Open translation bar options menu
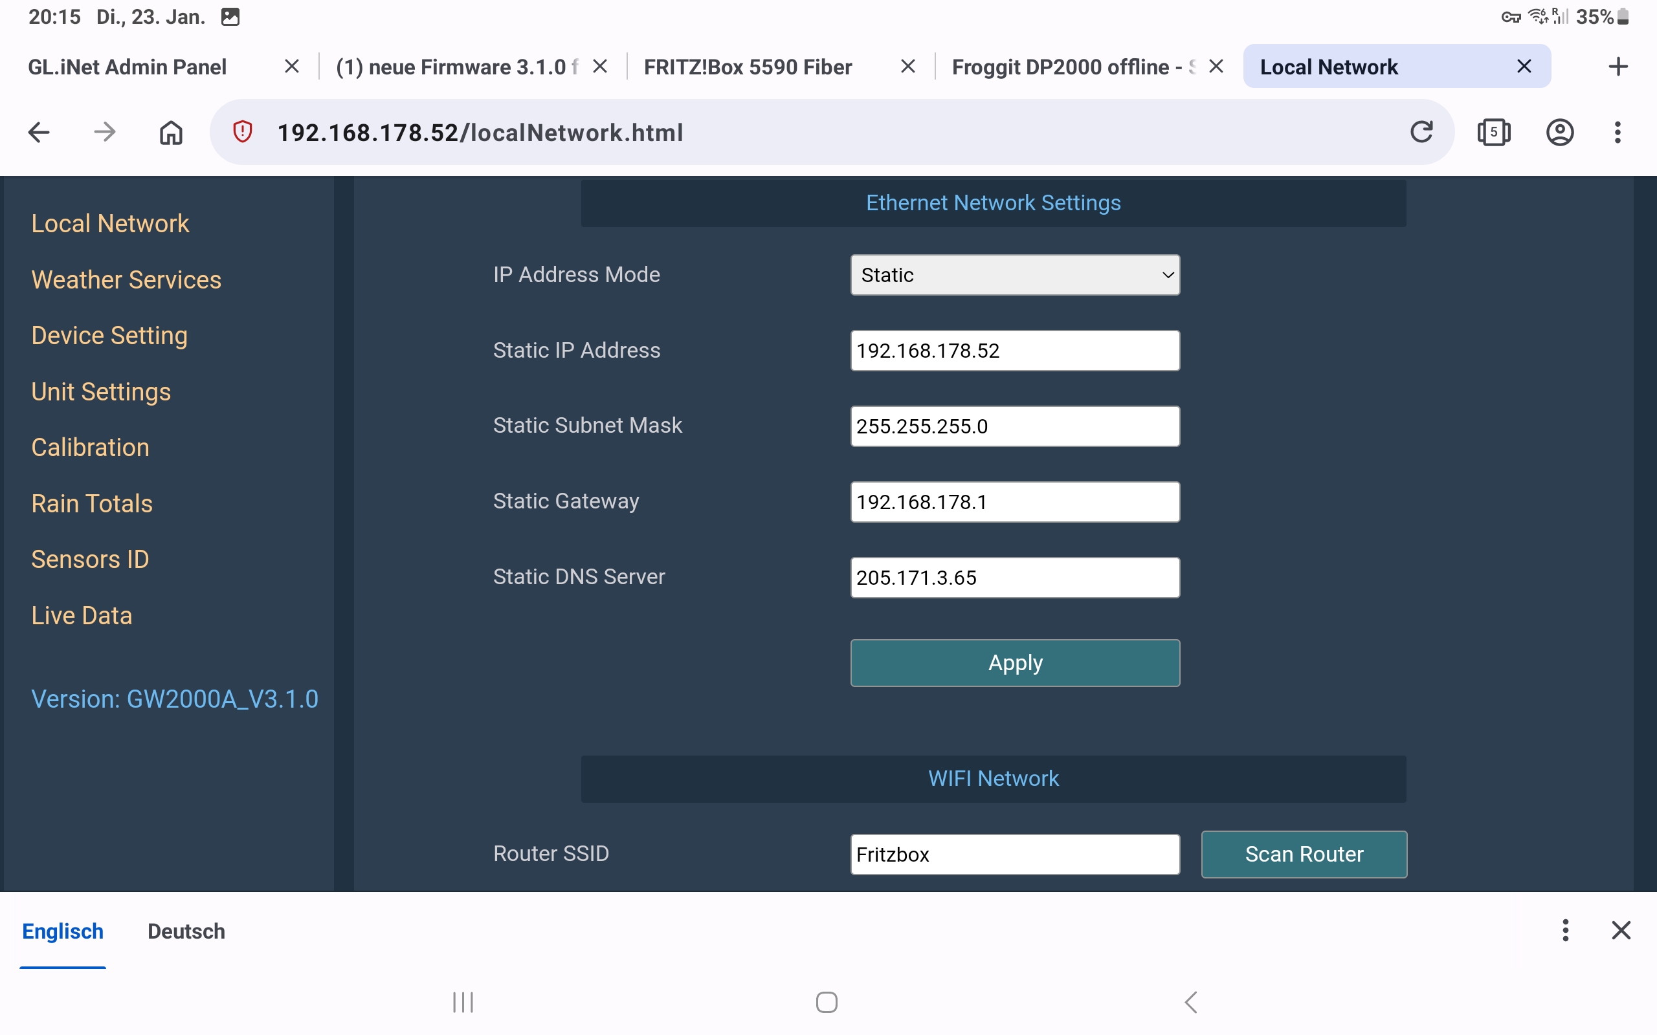The height and width of the screenshot is (1035, 1657). pyautogui.click(x=1565, y=930)
